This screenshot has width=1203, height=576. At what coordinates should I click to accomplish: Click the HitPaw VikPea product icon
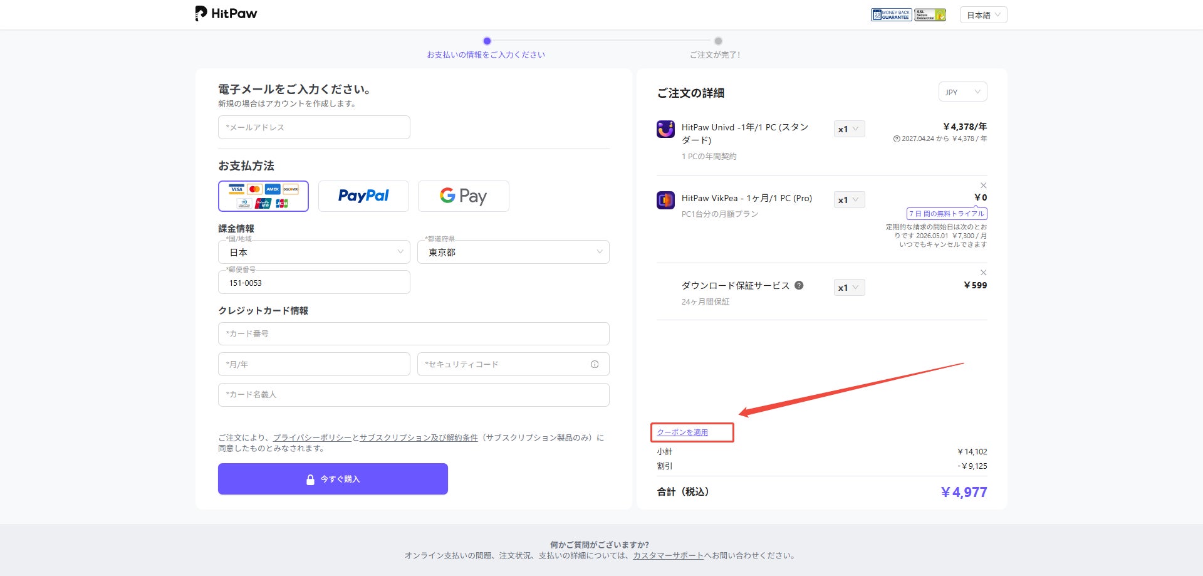(x=665, y=200)
